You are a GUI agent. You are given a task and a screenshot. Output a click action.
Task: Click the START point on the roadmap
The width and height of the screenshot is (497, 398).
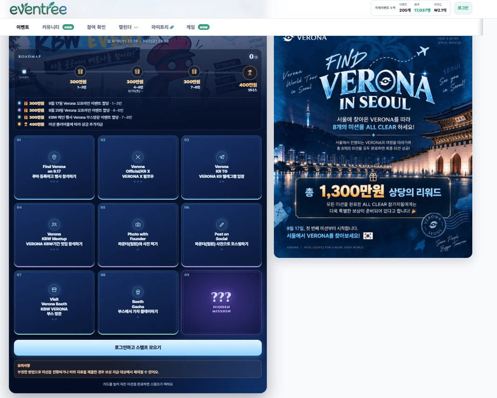(24, 72)
